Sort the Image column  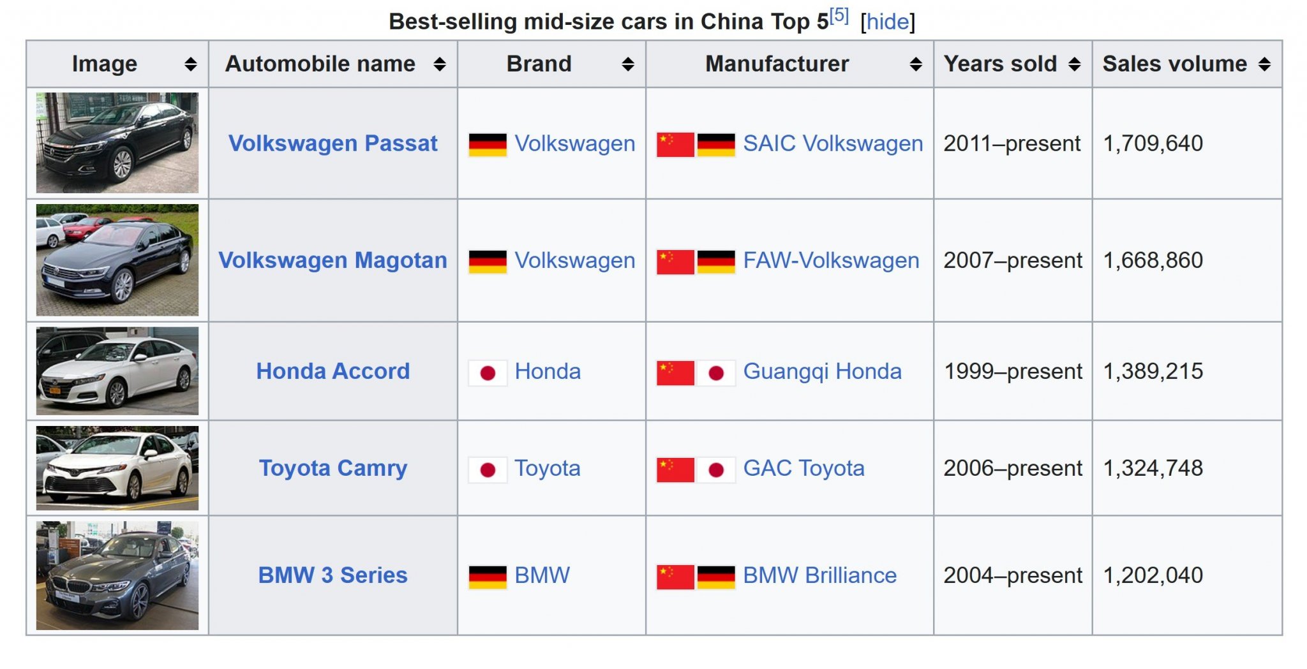pos(190,64)
